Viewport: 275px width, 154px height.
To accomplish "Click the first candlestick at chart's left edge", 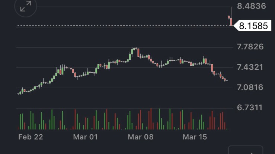I will [19, 94].
